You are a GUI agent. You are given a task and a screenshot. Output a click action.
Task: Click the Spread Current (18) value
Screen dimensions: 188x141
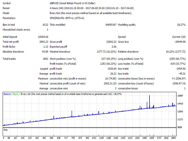tap(179, 37)
